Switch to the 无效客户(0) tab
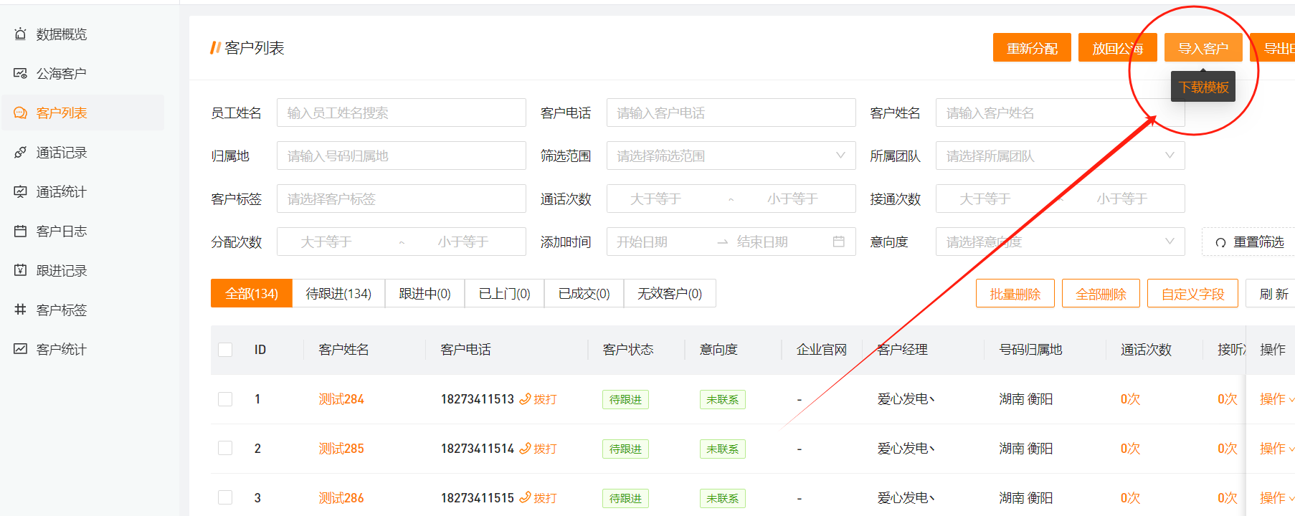Screen dimensions: 1295x516 click(670, 293)
